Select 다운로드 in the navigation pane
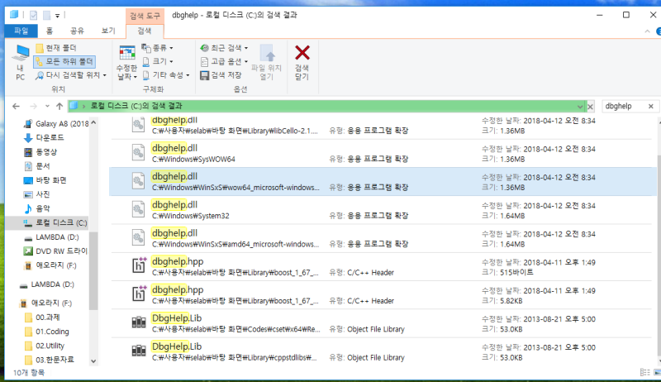 pos(49,138)
